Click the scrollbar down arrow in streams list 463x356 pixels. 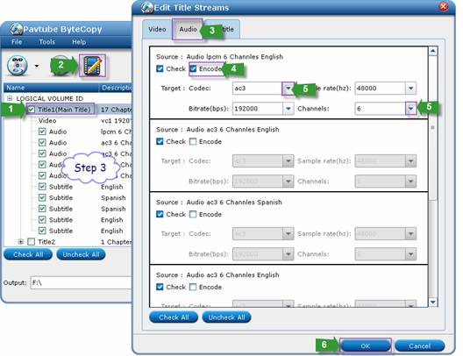point(432,302)
